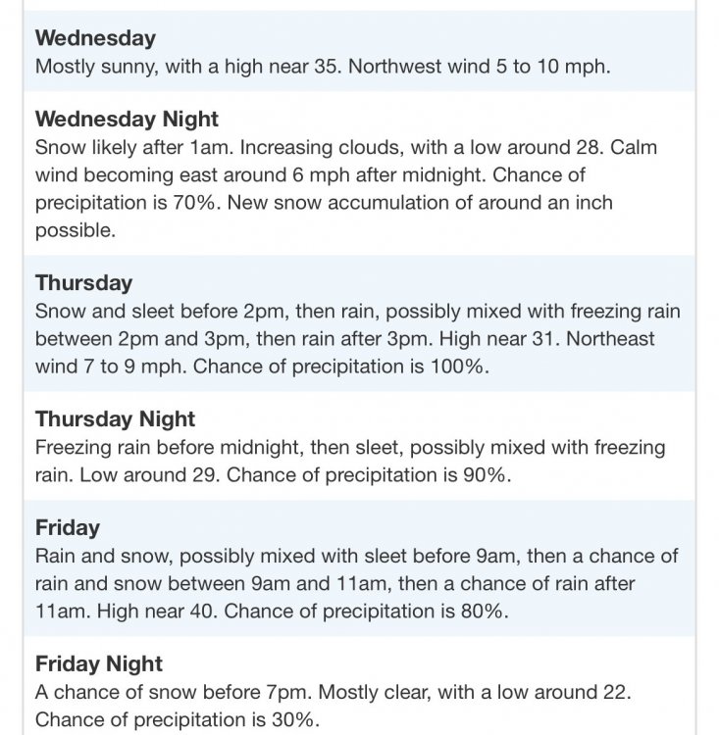Click the Thursday Night heading
Image resolution: width=719 pixels, height=735 pixels.
click(x=115, y=419)
